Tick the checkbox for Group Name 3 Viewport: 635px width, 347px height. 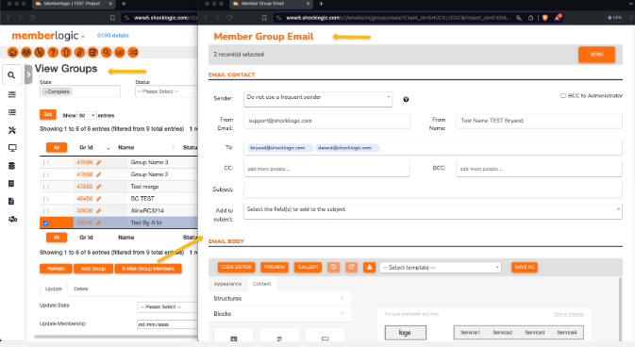pyautogui.click(x=46, y=163)
